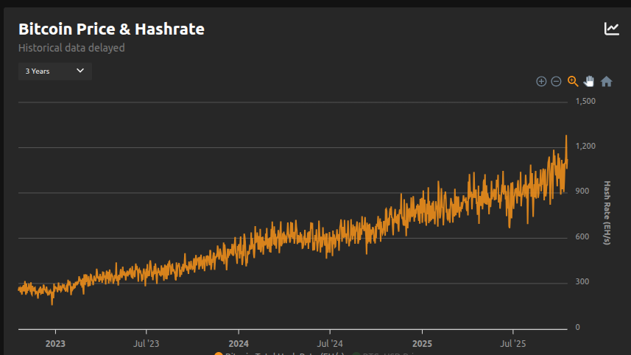Click the 2024 x-axis label
631x355 pixels.
239,344
